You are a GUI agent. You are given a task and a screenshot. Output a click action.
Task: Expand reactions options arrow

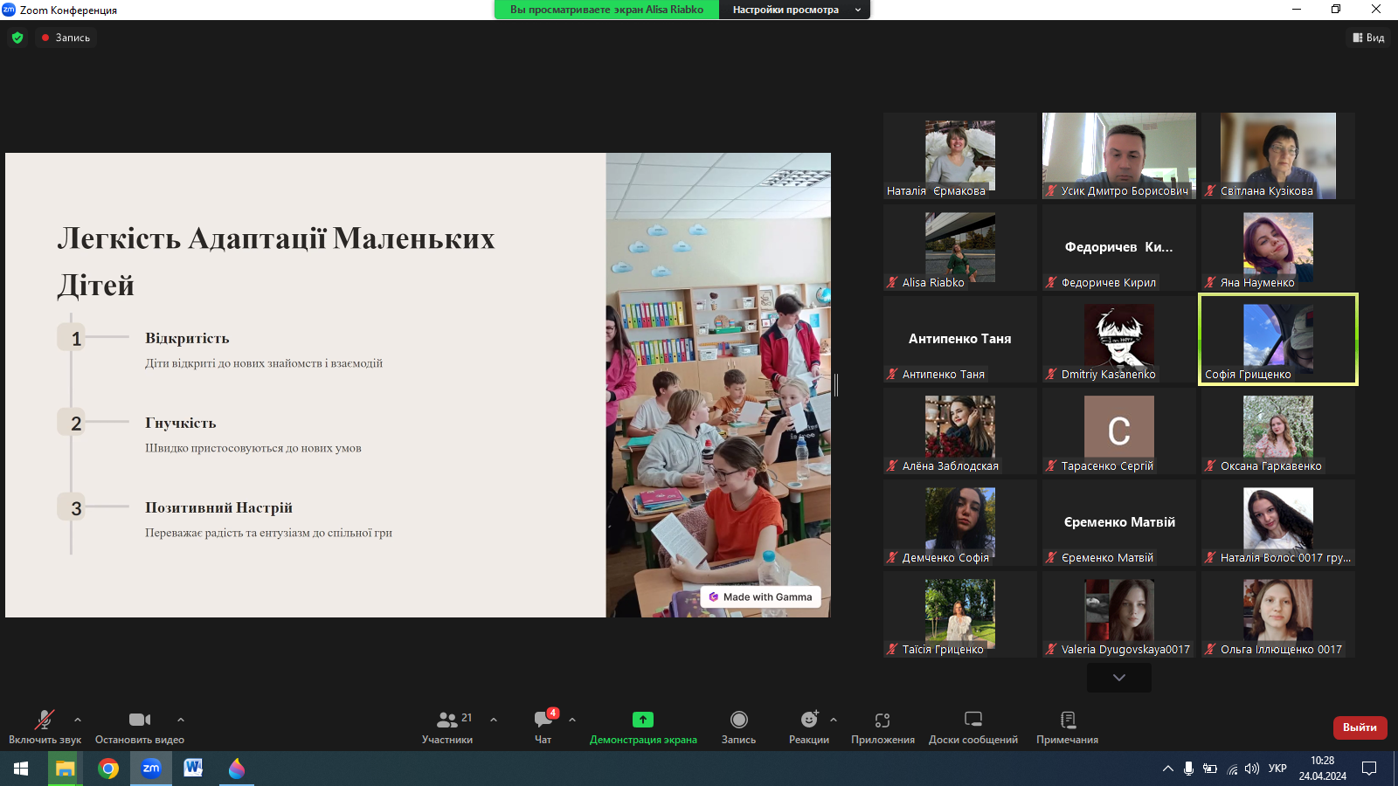834,720
